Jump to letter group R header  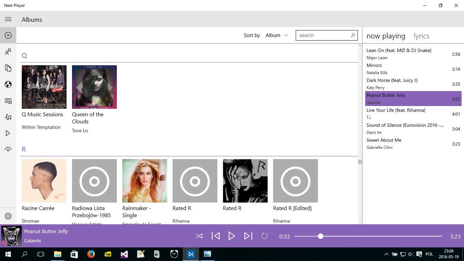pos(24,149)
